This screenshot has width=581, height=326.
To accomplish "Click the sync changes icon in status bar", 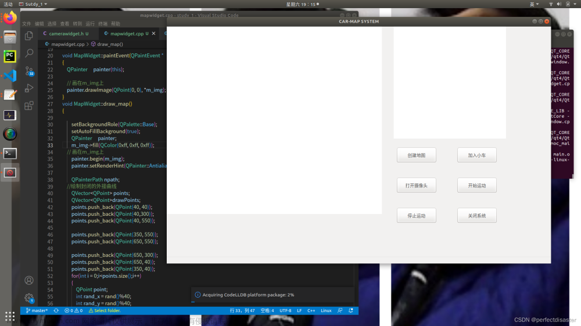I will [56, 311].
